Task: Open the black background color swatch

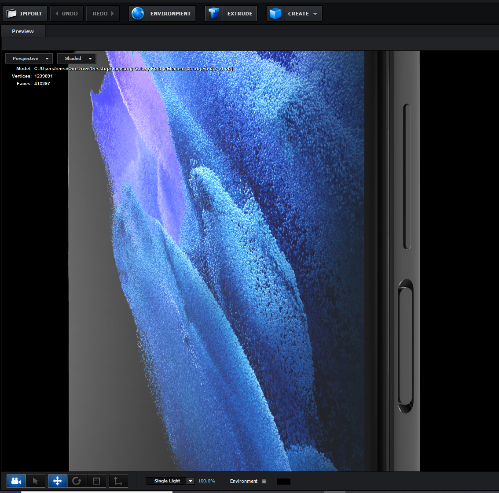Action: click(x=283, y=481)
